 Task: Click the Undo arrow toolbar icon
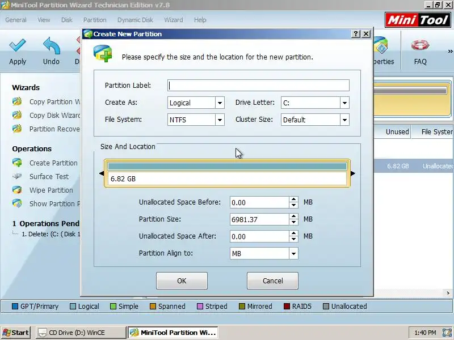[51, 45]
